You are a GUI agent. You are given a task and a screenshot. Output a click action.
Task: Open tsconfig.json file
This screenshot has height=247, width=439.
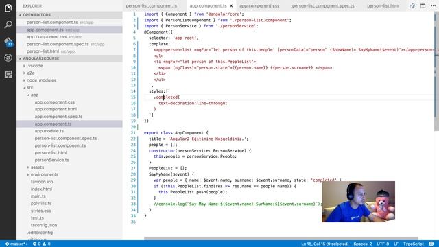tap(44, 225)
